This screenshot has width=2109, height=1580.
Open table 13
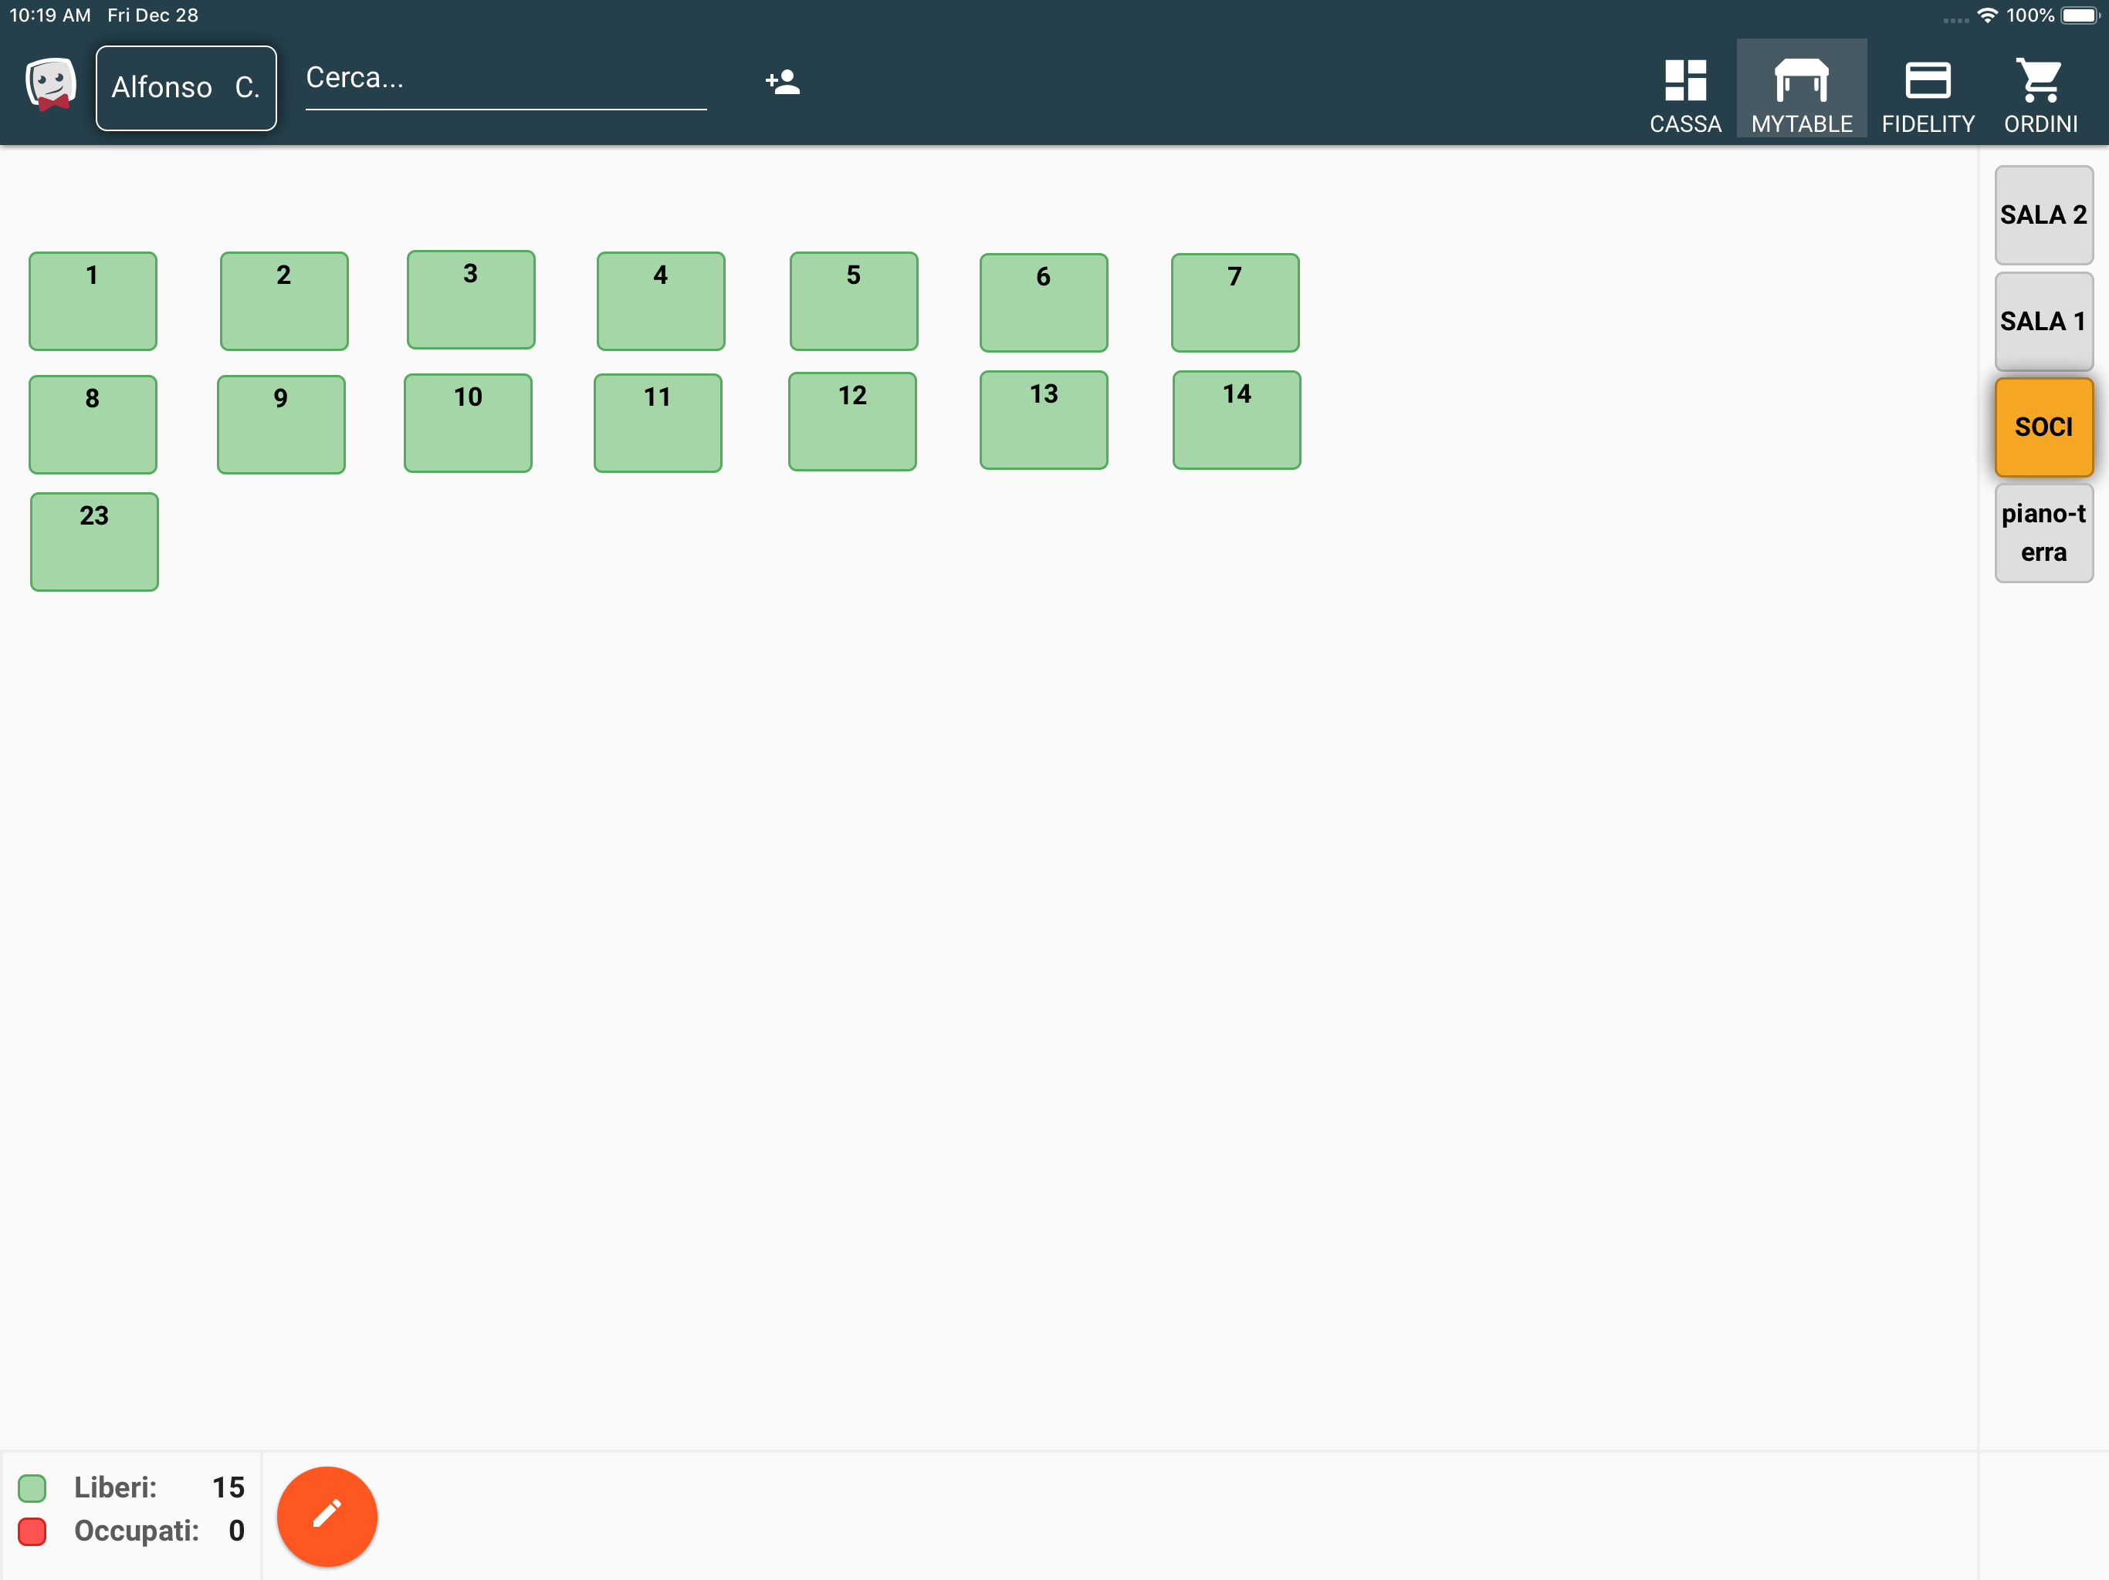(x=1044, y=420)
